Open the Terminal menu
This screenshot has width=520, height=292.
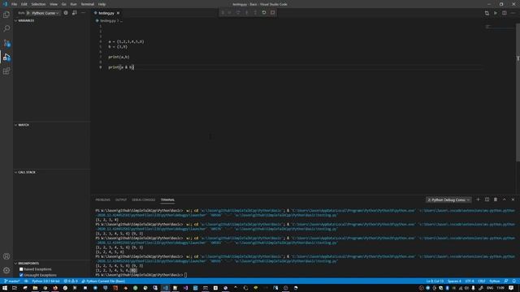(x=88, y=4)
